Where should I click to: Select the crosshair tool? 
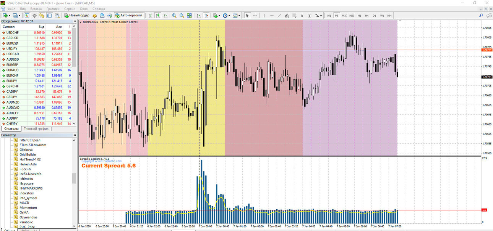click(x=255, y=16)
